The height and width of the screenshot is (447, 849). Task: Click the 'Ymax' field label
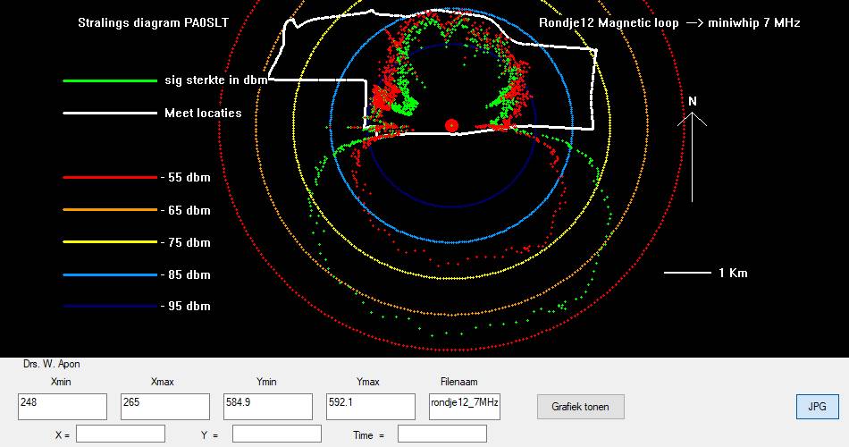[x=368, y=382]
